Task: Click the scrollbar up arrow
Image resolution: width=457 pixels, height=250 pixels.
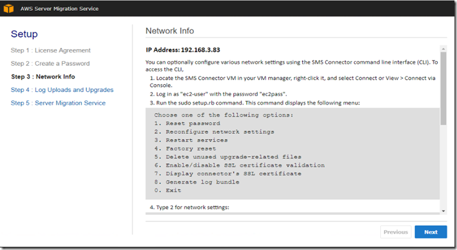Action: [444, 48]
